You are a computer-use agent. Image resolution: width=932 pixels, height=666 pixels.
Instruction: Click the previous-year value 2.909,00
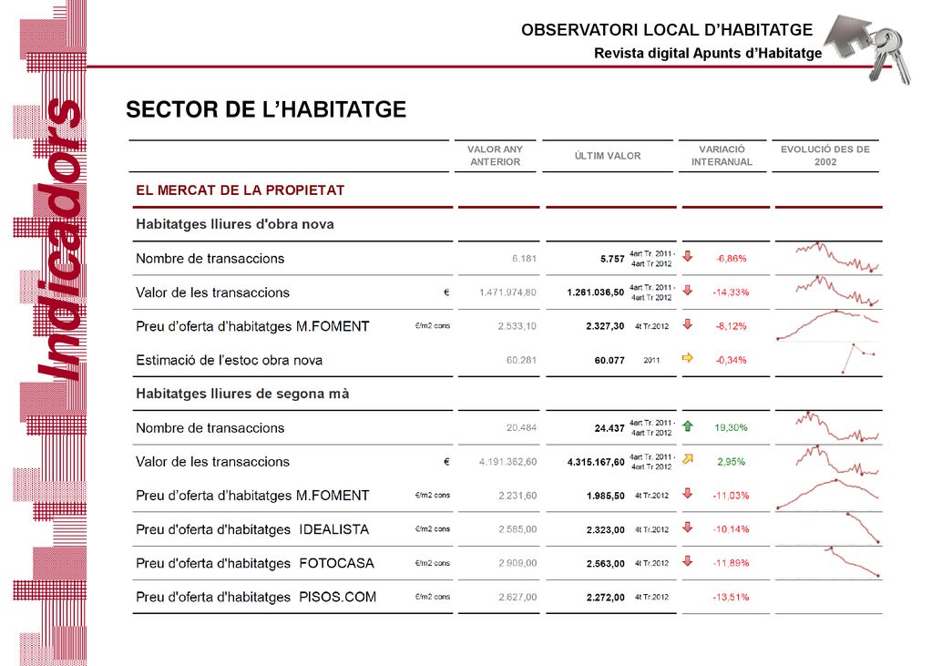(517, 564)
